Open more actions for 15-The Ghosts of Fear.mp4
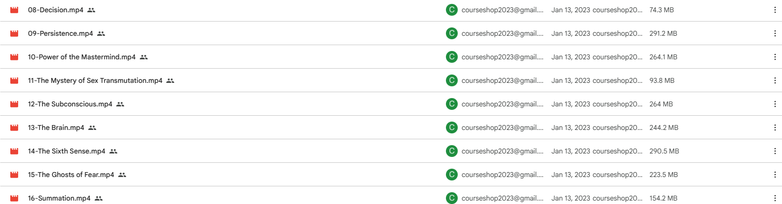 tap(775, 175)
